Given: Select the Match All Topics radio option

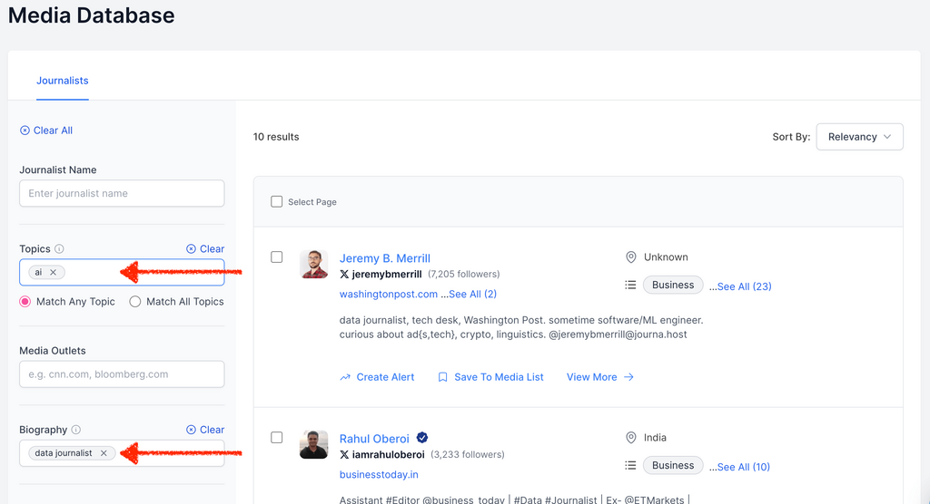Looking at the screenshot, I should pos(135,302).
